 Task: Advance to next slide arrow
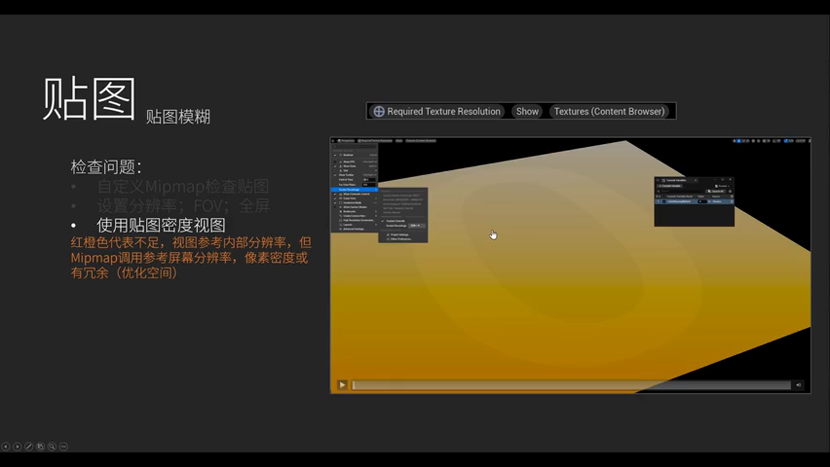[18, 446]
